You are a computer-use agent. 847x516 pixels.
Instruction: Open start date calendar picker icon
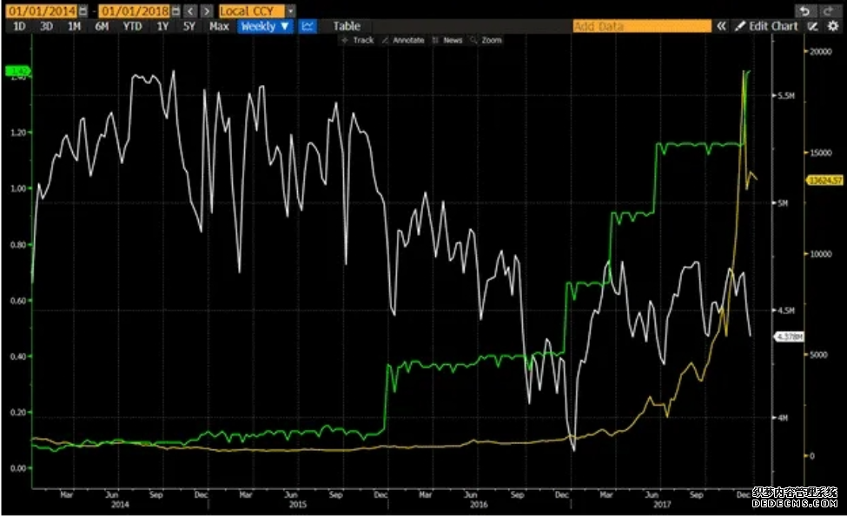pyautogui.click(x=83, y=10)
